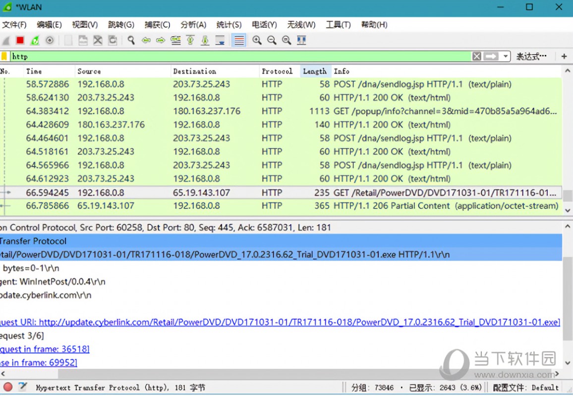Open the 跳转(G) menu
Screen dimensions: 573x396
pos(121,25)
